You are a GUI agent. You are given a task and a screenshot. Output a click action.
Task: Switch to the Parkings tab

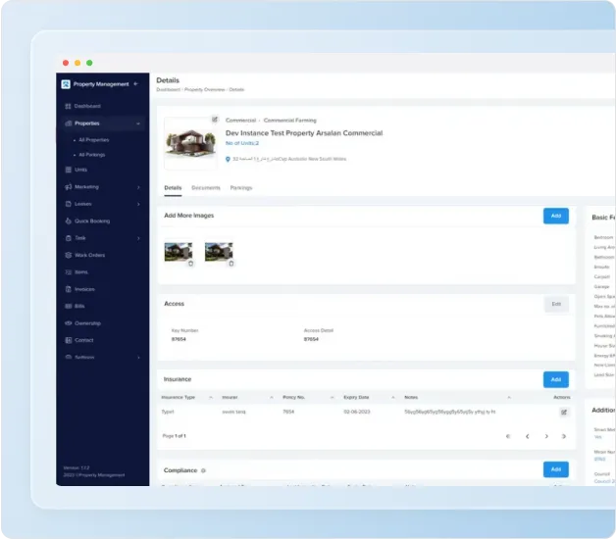(x=241, y=188)
